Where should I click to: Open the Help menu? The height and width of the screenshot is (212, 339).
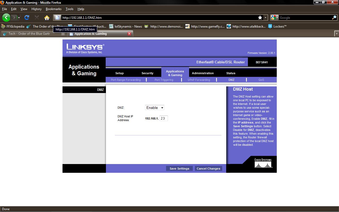tap(81, 9)
